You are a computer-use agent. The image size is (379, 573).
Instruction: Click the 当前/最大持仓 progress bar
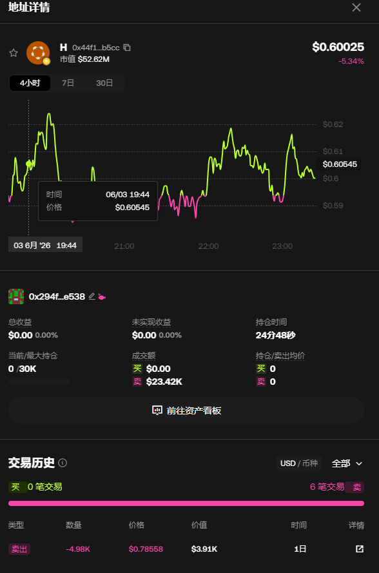(39, 382)
